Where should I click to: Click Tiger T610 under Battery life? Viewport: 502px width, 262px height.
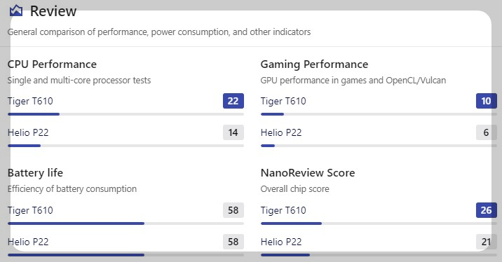[30, 210]
